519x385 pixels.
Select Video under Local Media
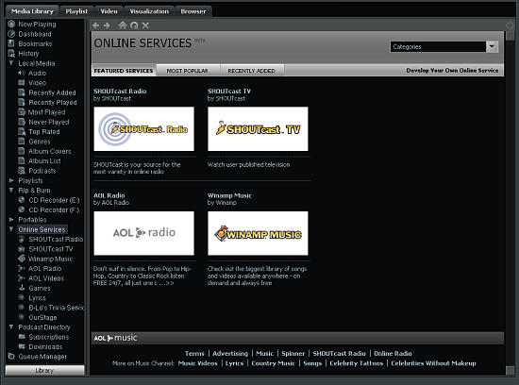point(37,83)
